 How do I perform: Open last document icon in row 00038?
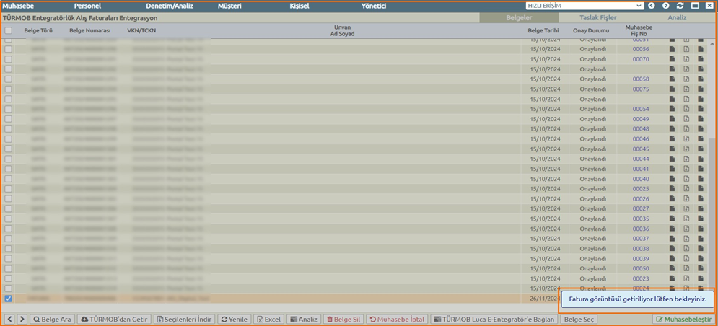tap(701, 249)
